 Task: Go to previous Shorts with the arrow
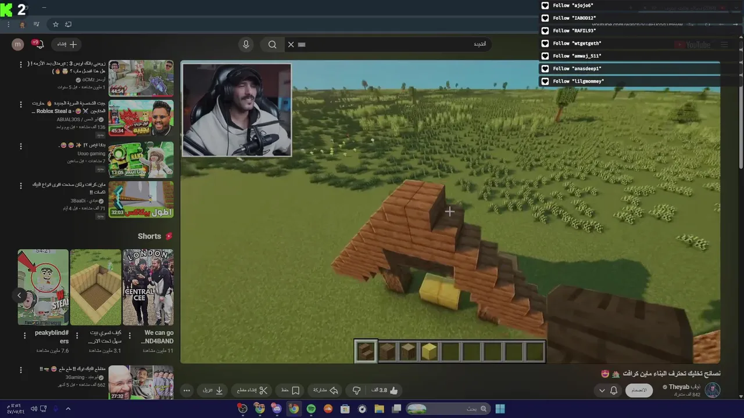point(19,295)
